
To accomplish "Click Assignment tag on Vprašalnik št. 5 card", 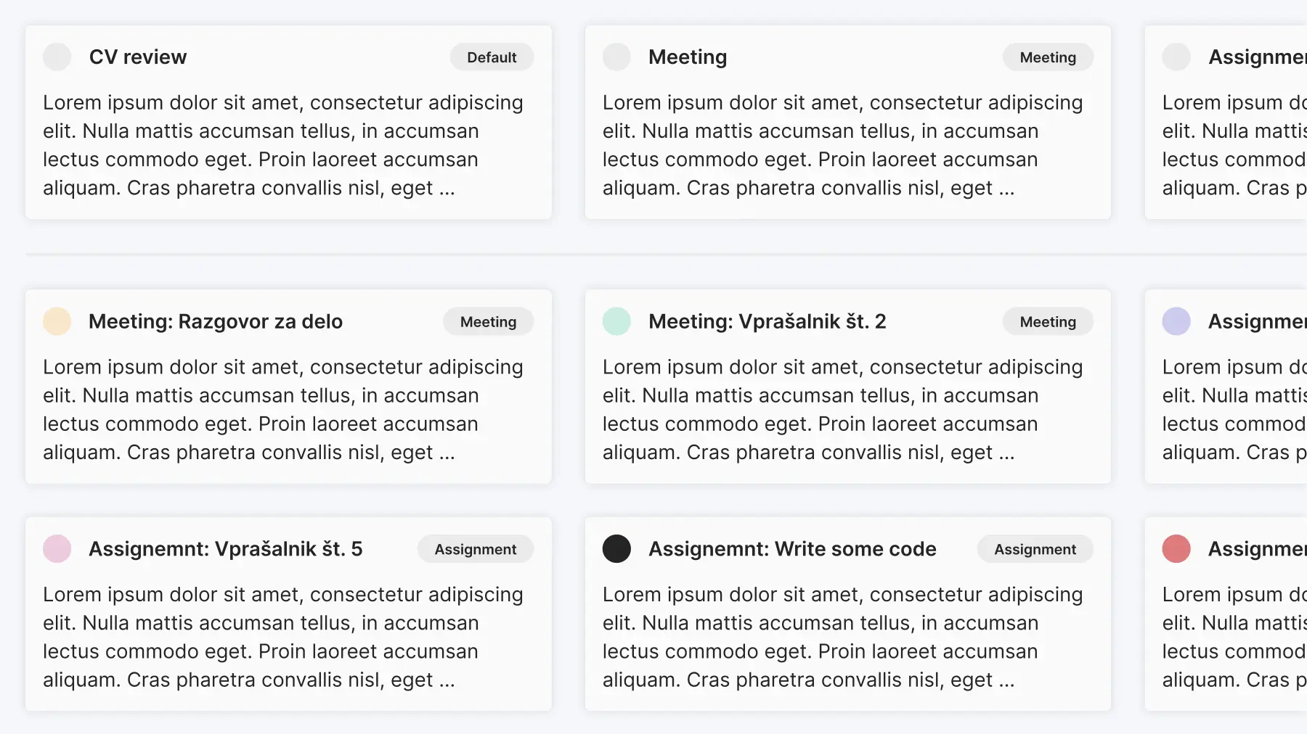I will tap(476, 550).
